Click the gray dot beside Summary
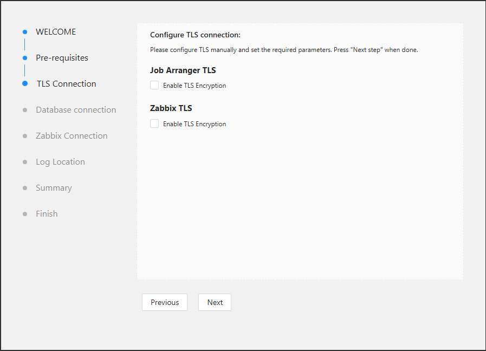This screenshot has height=351, width=486. pos(25,188)
